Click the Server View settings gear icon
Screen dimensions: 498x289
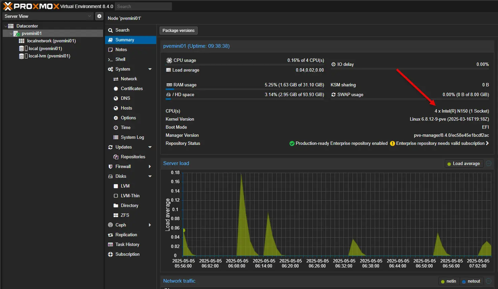(99, 16)
